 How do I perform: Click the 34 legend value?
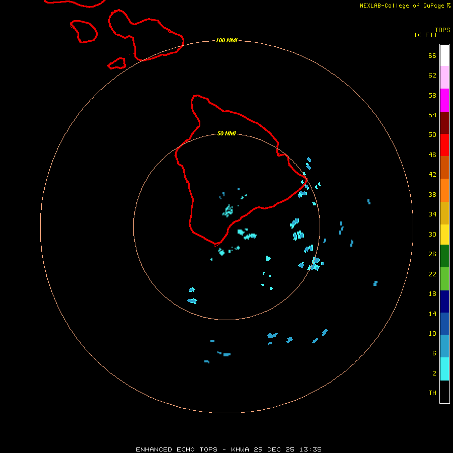[432, 214]
